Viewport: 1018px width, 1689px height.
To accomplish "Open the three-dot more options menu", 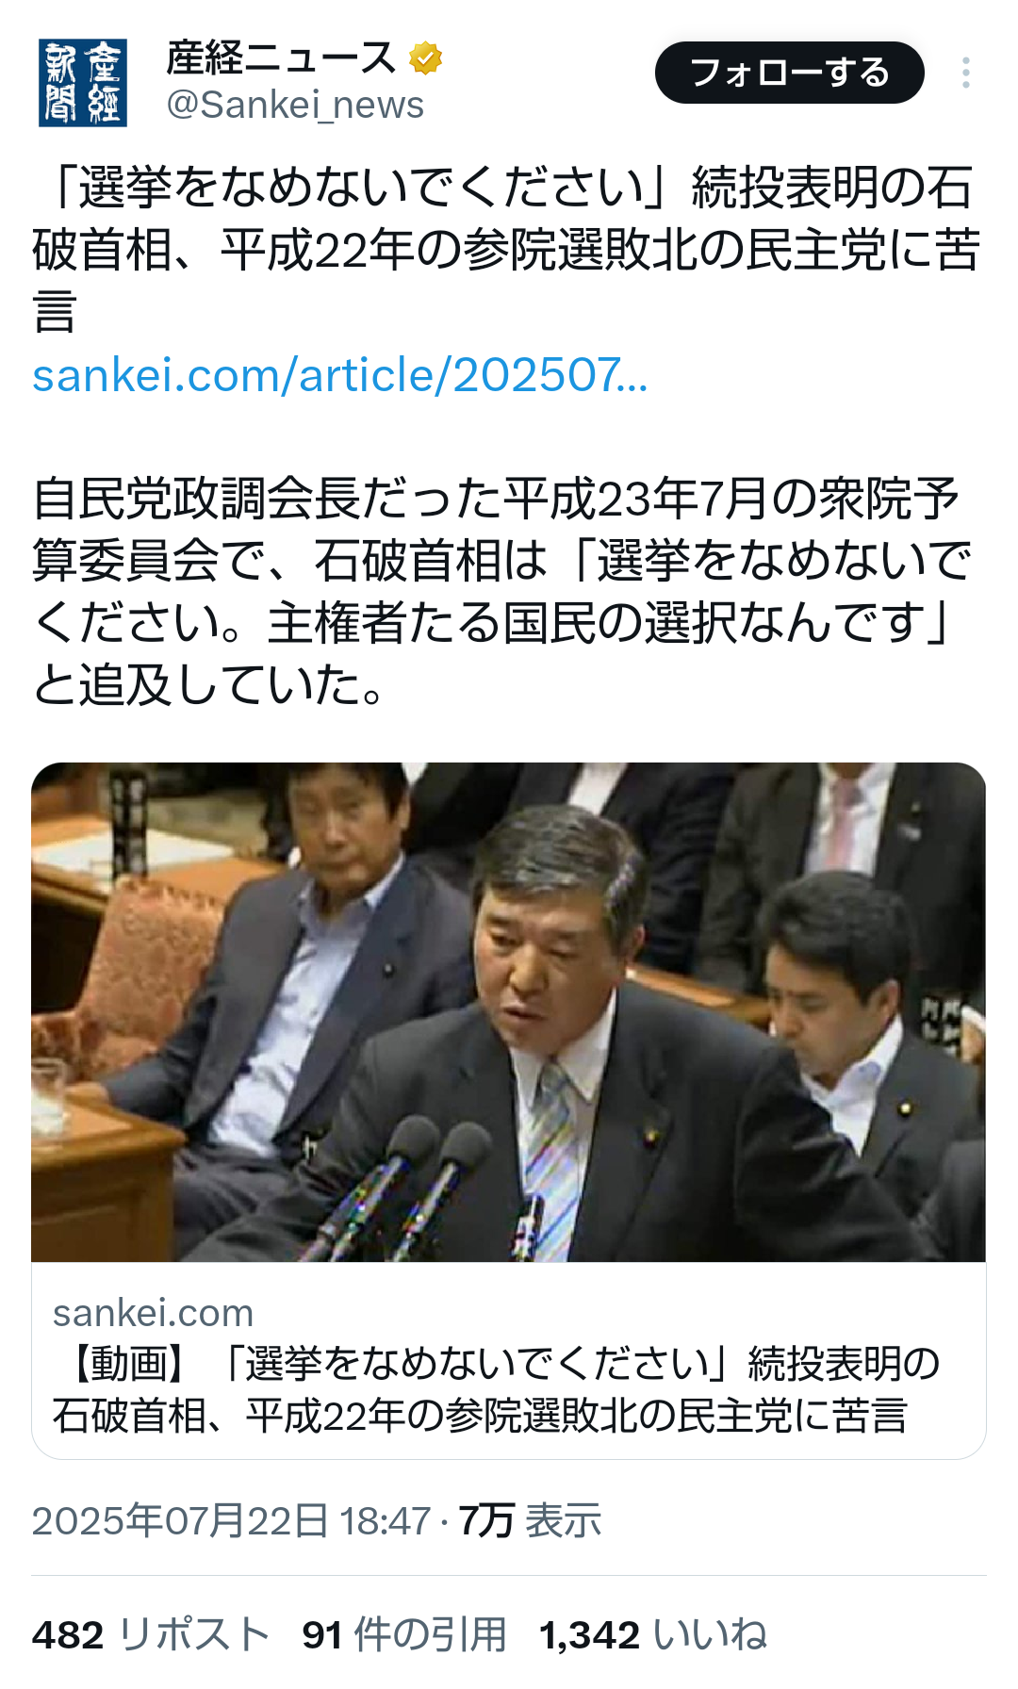I will coord(966,73).
